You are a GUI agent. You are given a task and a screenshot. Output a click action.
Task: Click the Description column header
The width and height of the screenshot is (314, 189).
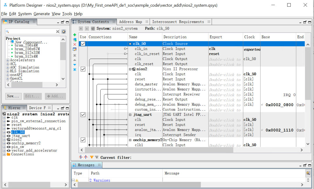[175, 37]
